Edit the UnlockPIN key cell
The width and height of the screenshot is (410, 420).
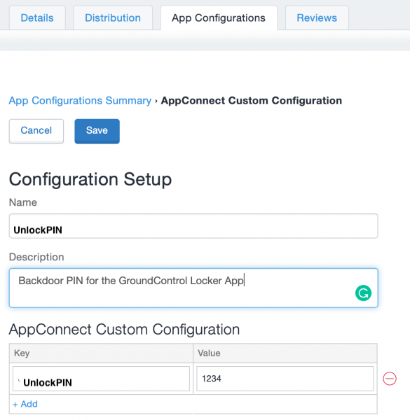101,379
